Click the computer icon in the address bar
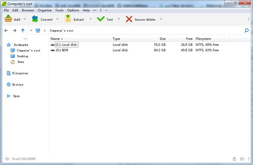253x165 pixels. tap(38, 31)
